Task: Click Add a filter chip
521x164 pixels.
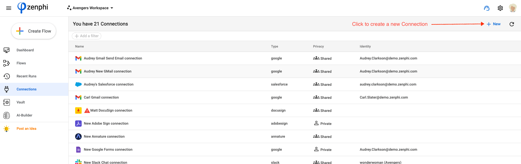Action: 87,36
